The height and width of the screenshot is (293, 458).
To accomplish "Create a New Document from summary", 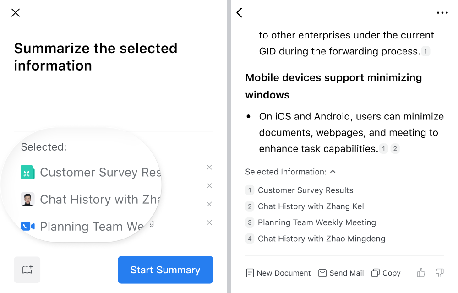I will click(x=278, y=273).
